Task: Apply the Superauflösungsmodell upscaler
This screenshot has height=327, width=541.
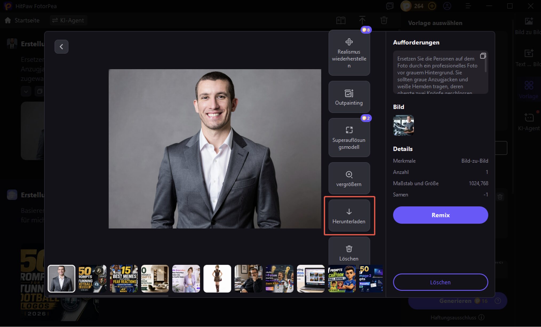Action: 349,138
